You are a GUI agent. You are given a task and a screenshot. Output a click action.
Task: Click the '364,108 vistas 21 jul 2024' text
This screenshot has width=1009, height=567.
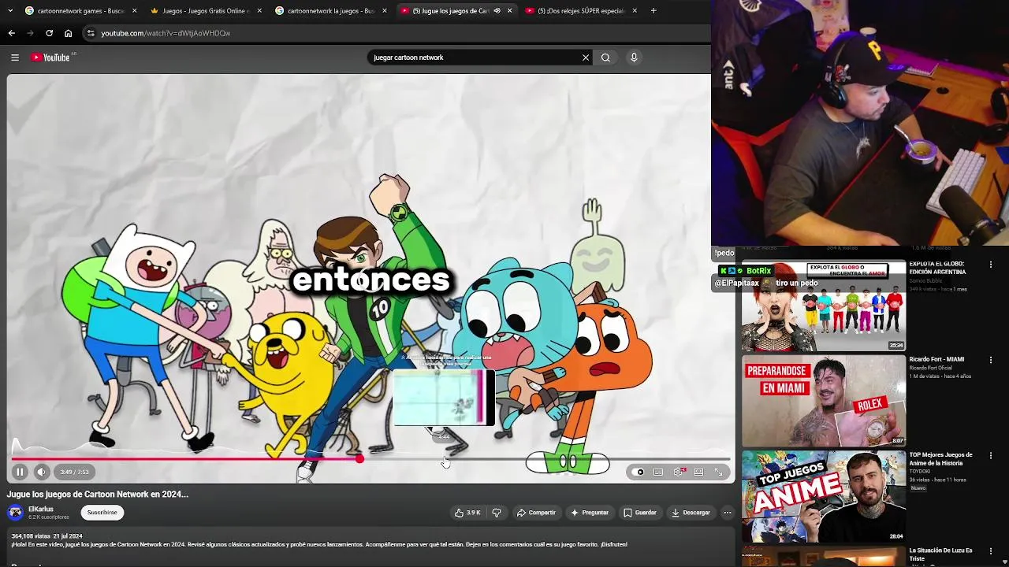(x=47, y=536)
